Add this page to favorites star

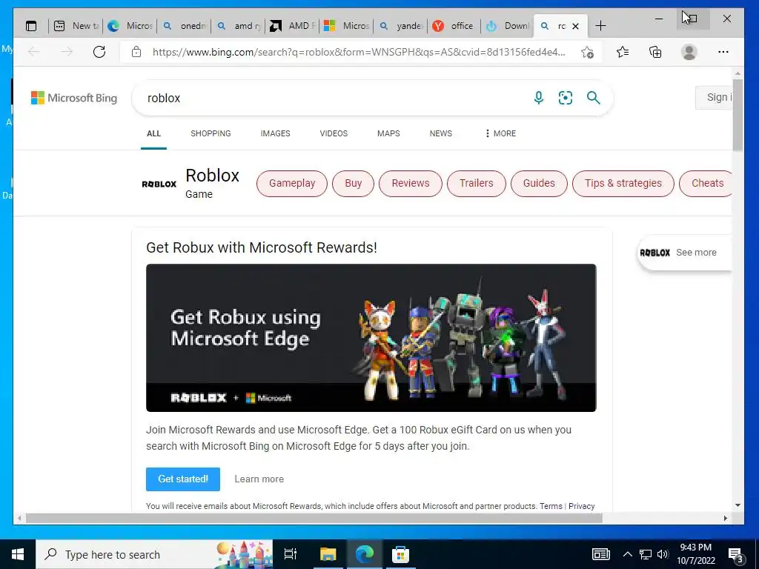[587, 53]
